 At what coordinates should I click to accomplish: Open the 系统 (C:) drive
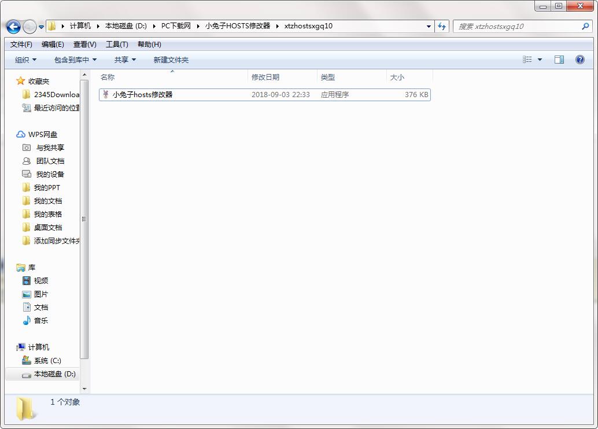point(42,360)
